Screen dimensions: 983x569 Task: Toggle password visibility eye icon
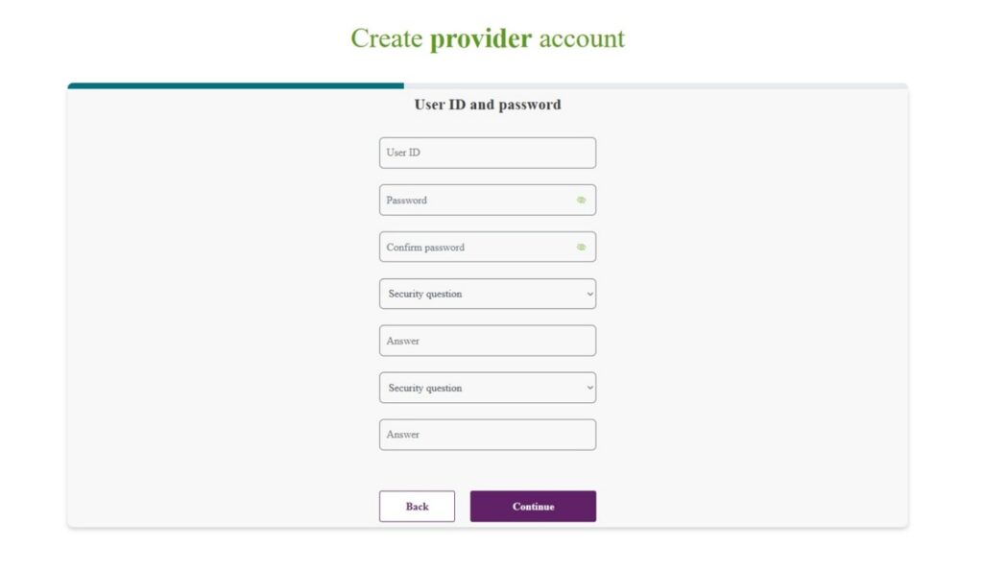pyautogui.click(x=581, y=199)
